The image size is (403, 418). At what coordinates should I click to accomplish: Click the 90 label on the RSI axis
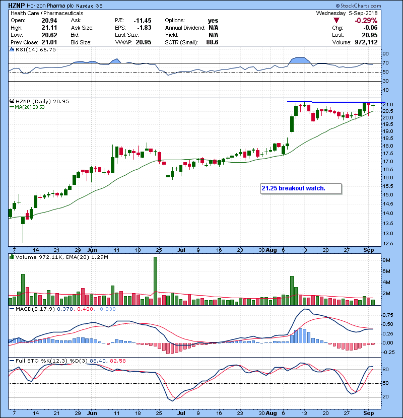(386, 53)
